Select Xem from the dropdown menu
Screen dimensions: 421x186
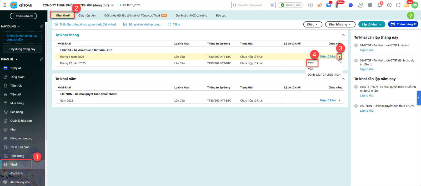pos(311,63)
